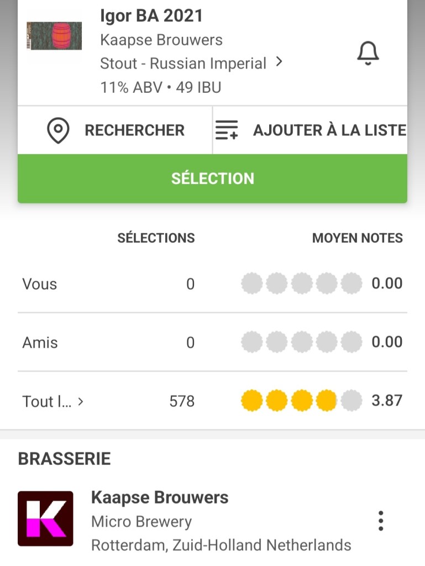
Task: Open the three-dot brewery options menu
Action: pos(380,521)
